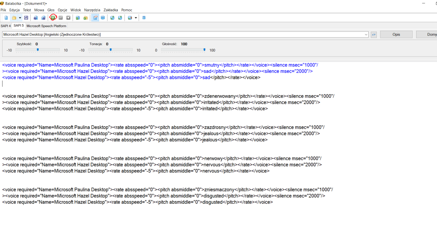
Task: Expand the last toolbar dropdown arrow before help
Action: tap(136, 18)
